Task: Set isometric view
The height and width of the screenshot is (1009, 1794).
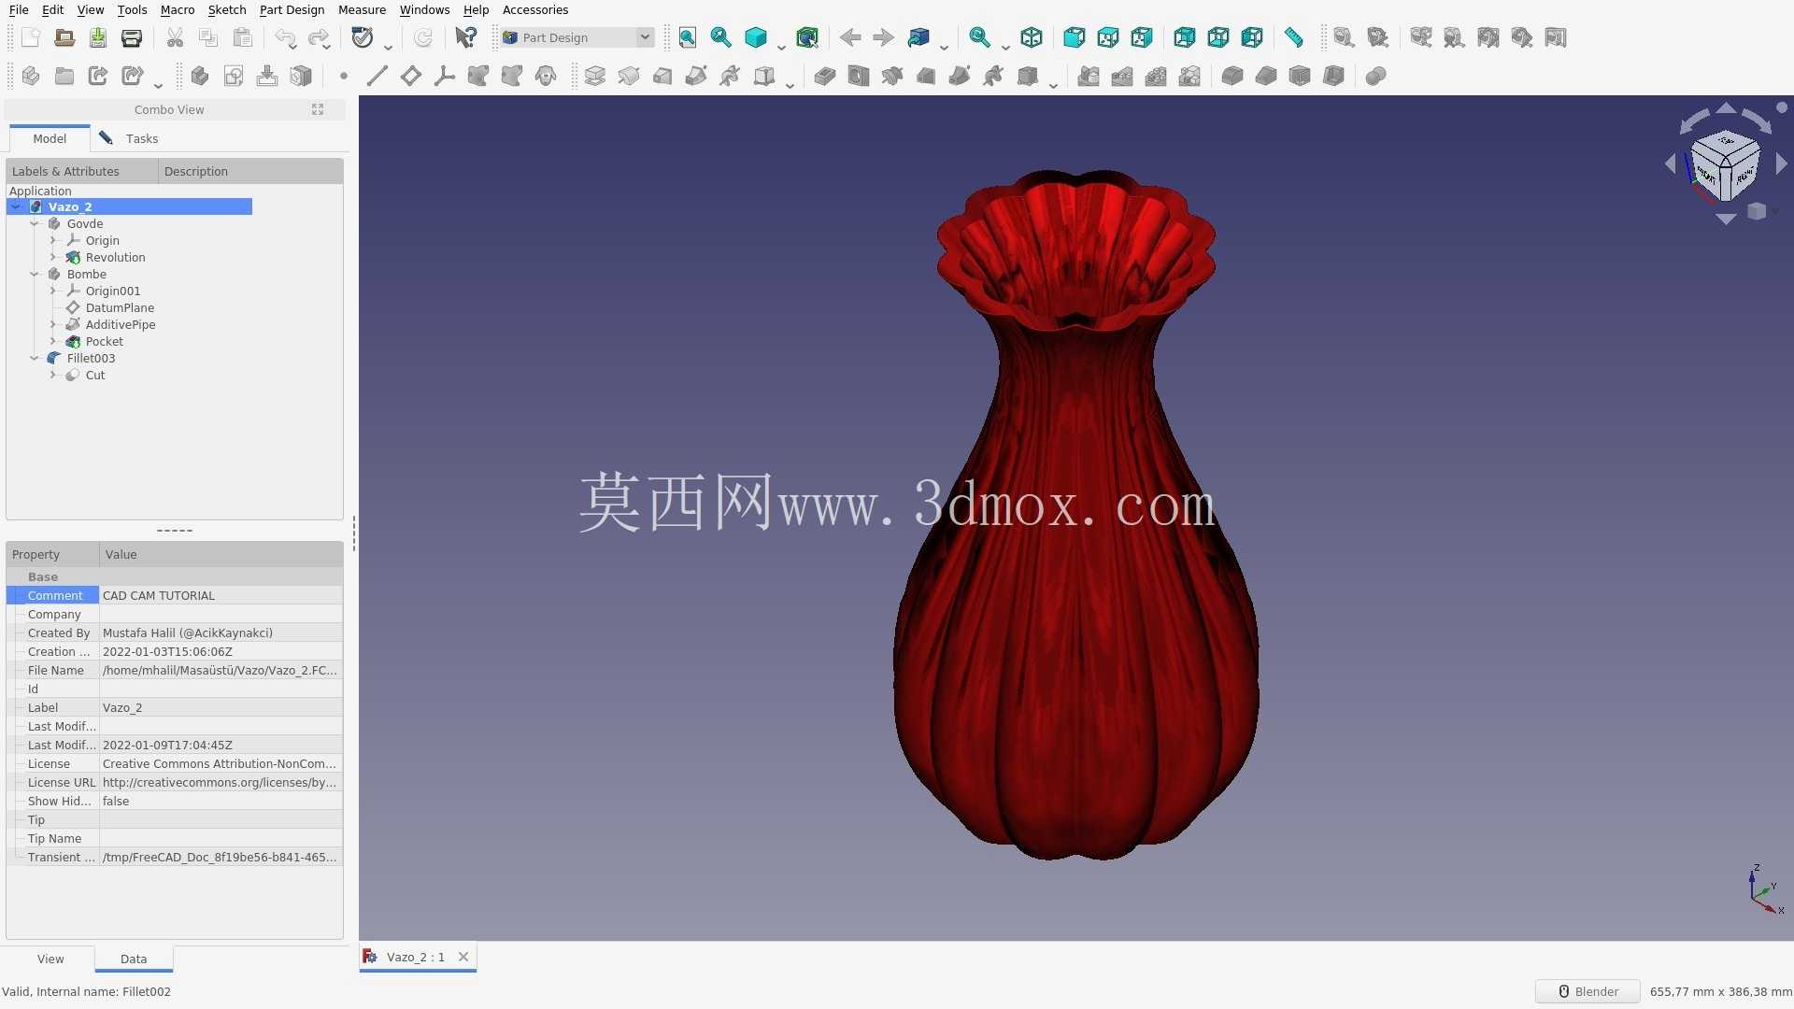Action: (x=1032, y=37)
